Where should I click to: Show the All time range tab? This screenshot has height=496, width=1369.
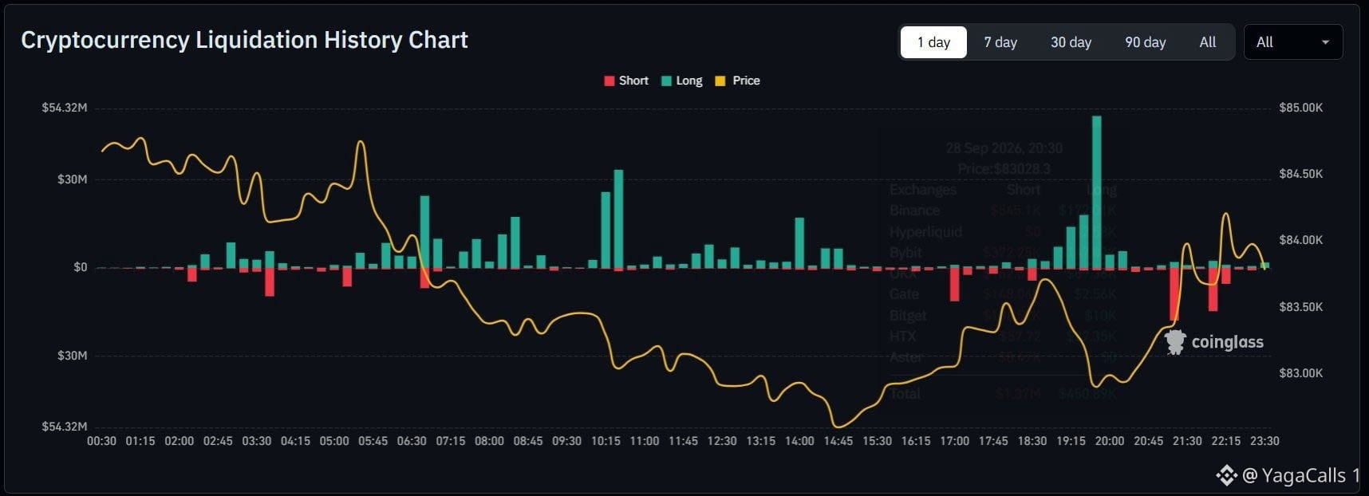point(1208,42)
